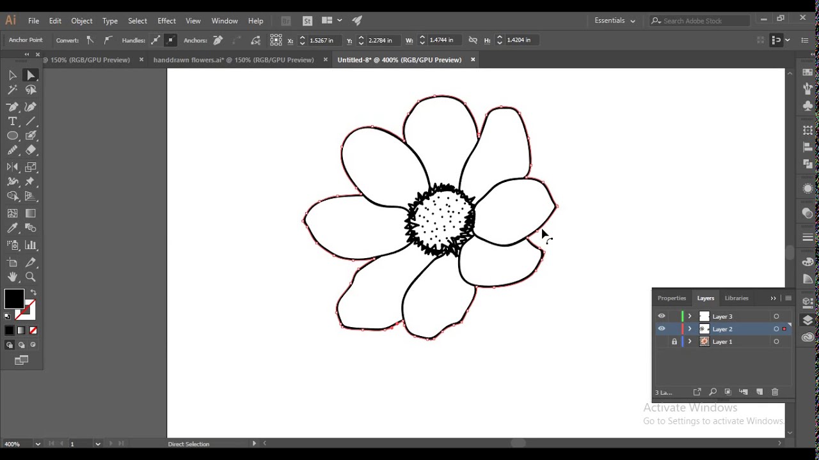
Task: Open the Object menu
Action: (82, 21)
